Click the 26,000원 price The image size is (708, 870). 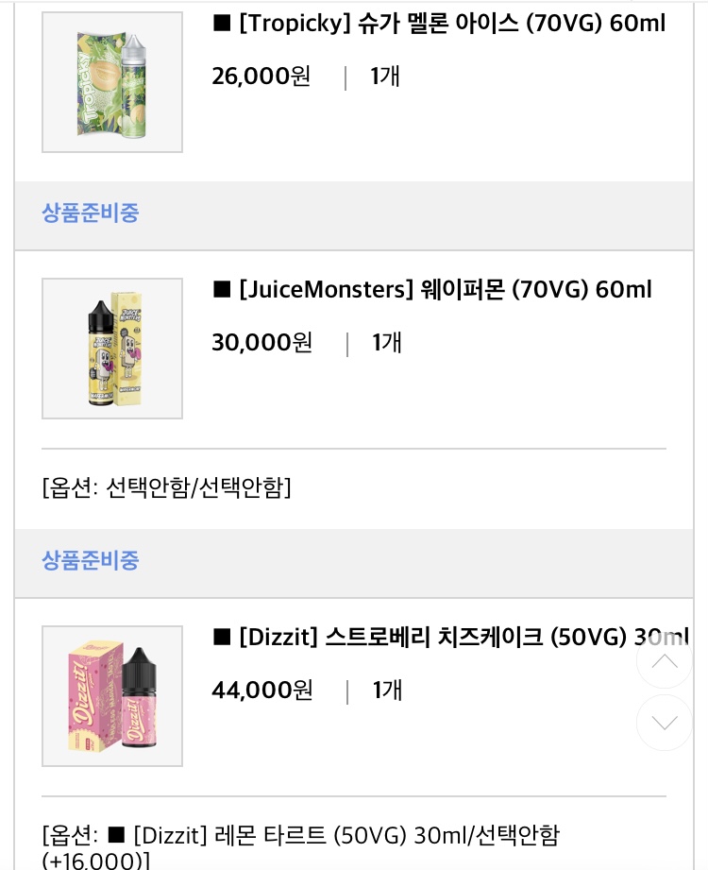(261, 77)
